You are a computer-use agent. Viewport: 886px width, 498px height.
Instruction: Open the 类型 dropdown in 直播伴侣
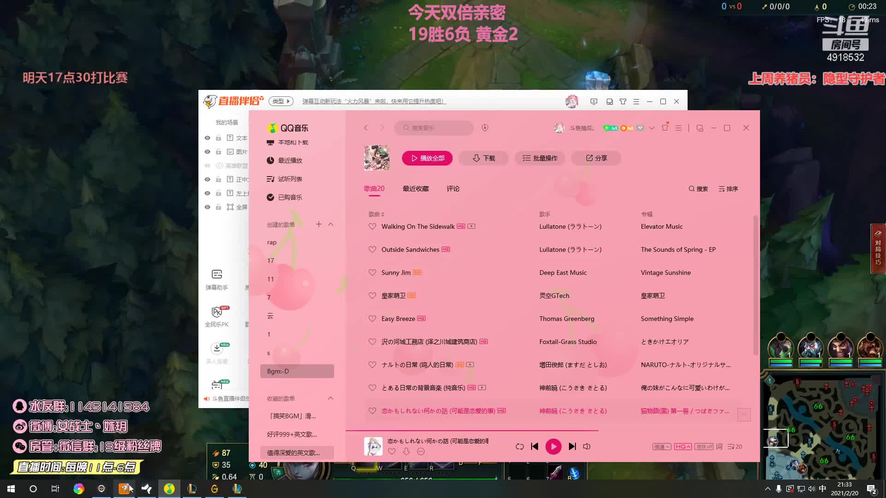tap(281, 101)
